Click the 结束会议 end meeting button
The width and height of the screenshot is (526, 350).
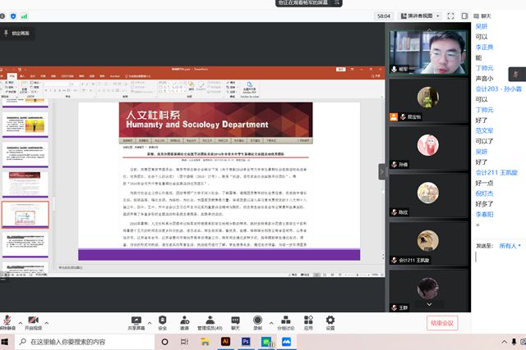click(441, 323)
